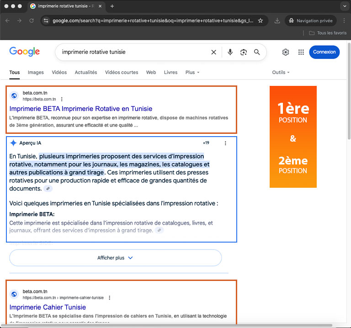Open Google settings gear icon

pyautogui.click(x=286, y=52)
